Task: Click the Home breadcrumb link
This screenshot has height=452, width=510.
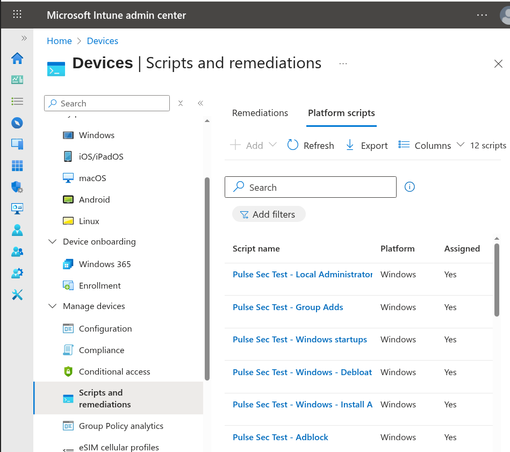Action: coord(59,41)
